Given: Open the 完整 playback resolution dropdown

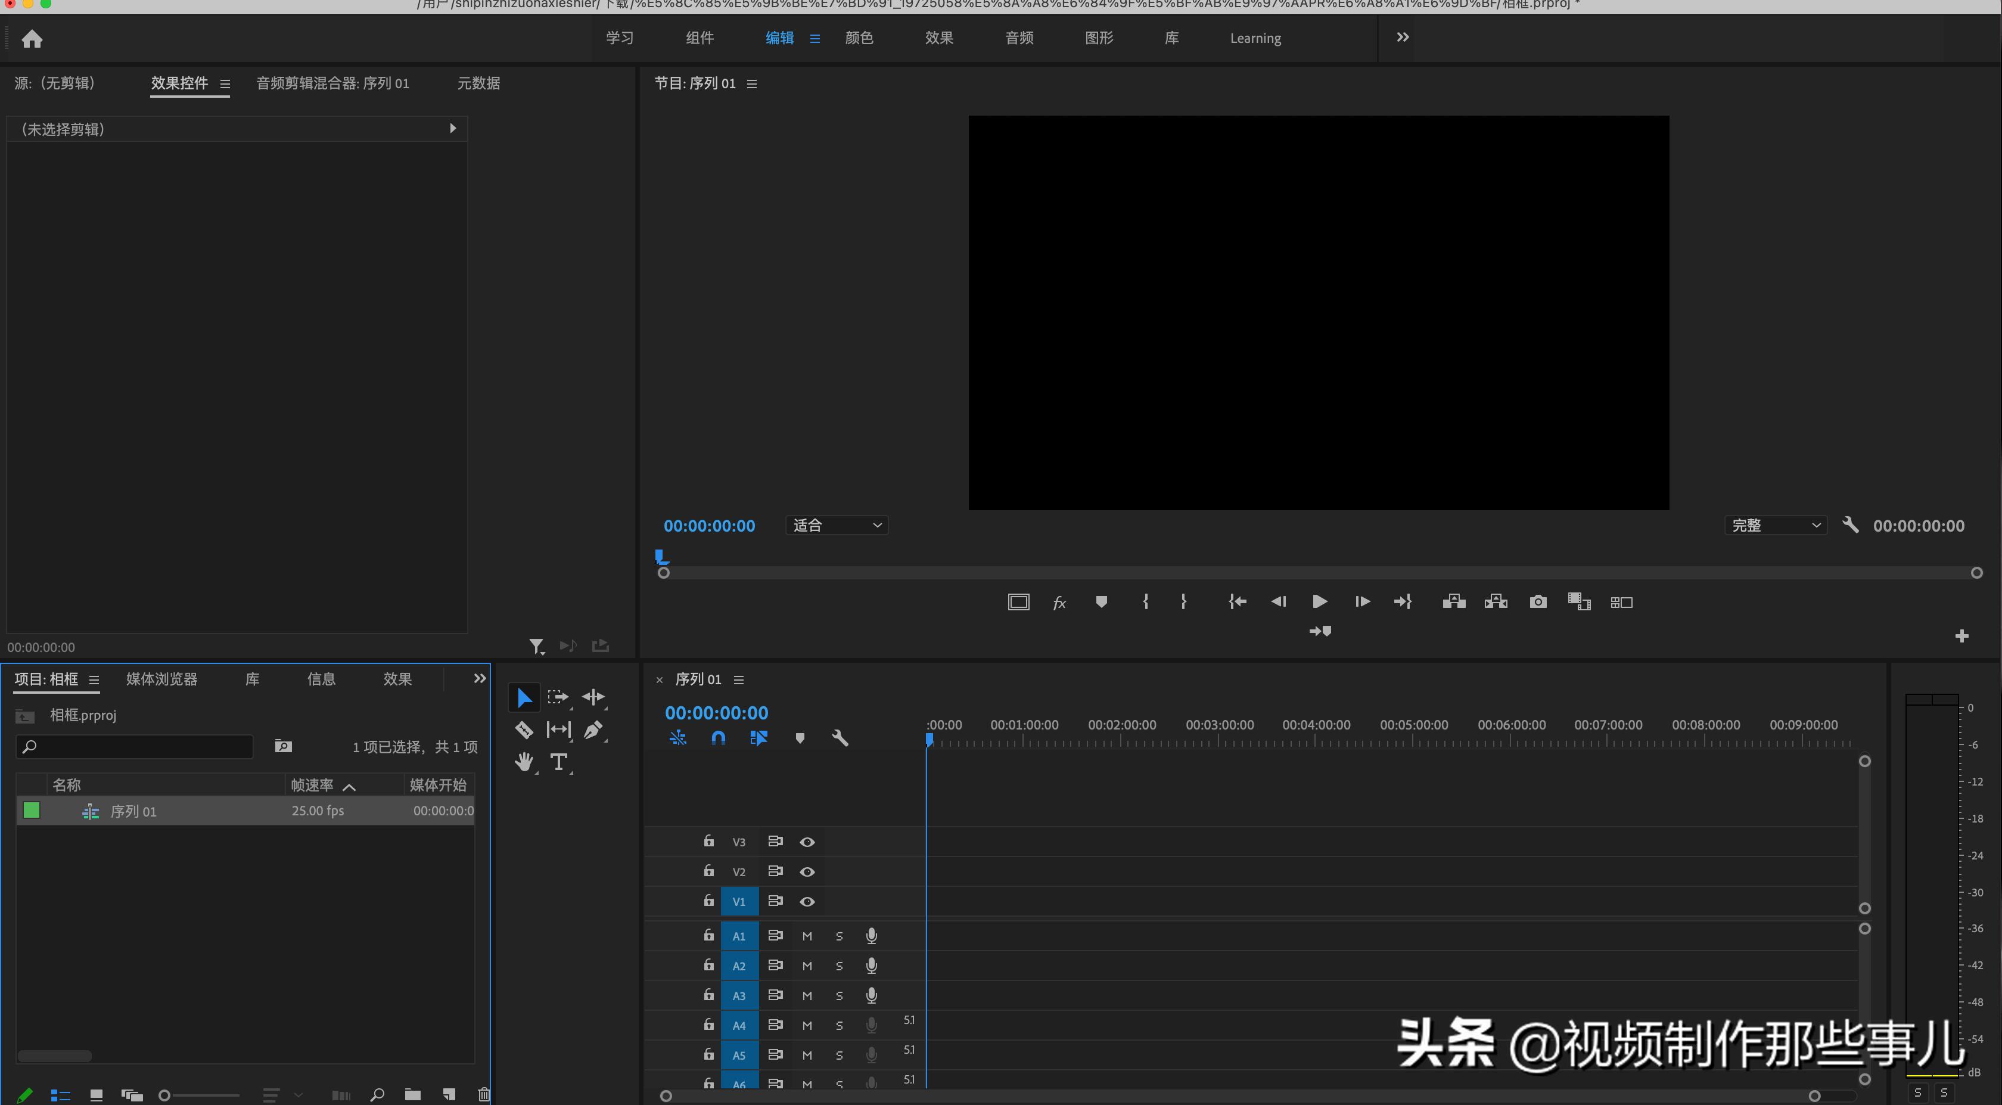Looking at the screenshot, I should pos(1776,525).
